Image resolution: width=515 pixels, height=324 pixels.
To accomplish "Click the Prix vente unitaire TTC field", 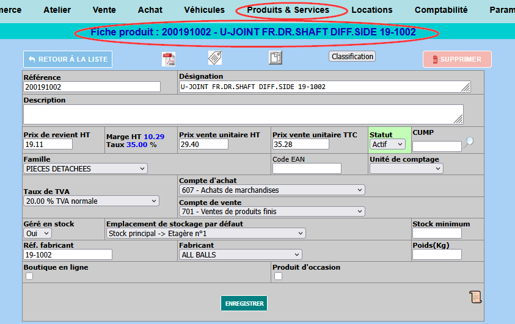I will [301, 144].
